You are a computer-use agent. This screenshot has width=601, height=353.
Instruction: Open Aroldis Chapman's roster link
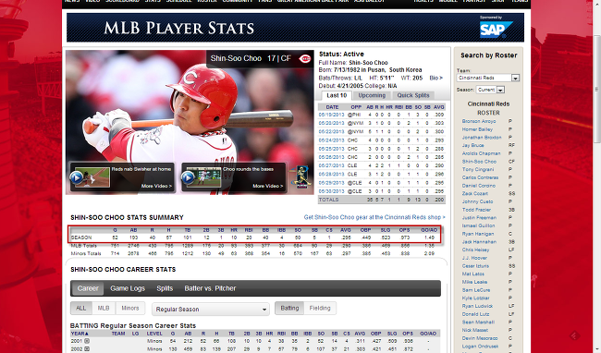(x=481, y=153)
